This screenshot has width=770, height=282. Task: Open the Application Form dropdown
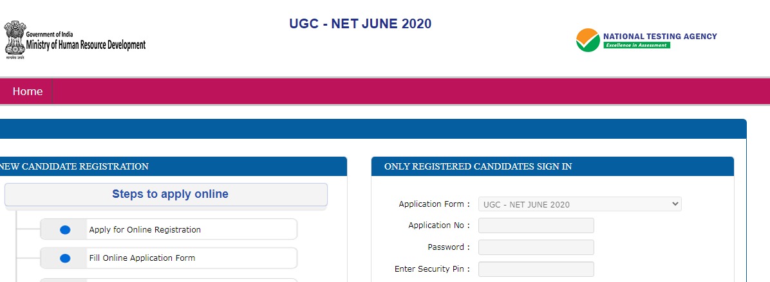(579, 204)
